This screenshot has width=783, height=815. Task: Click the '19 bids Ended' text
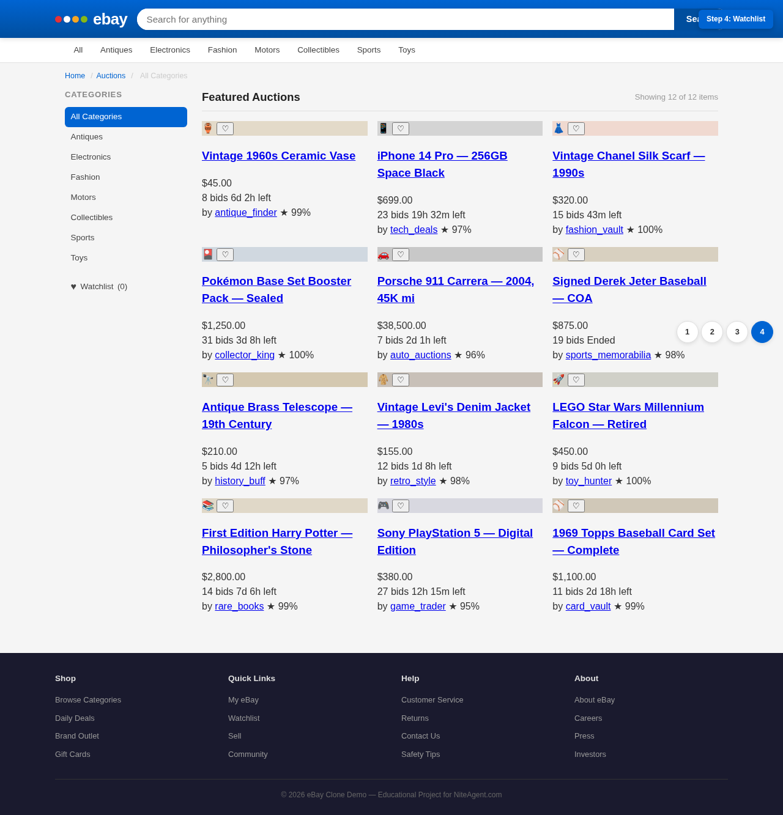pos(584,341)
